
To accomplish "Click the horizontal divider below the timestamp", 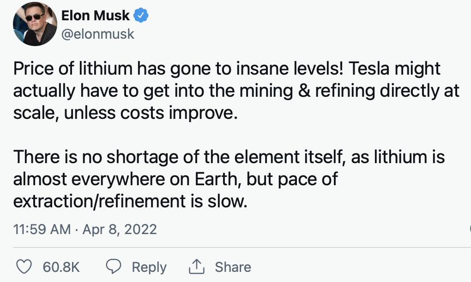I will 242,247.
